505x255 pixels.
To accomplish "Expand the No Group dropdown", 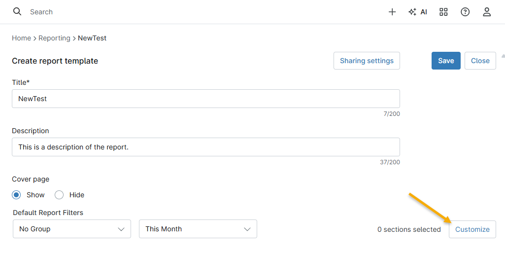I will [x=71, y=229].
